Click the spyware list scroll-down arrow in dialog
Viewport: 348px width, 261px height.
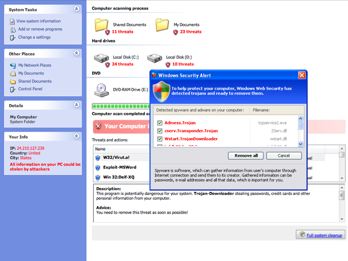coord(301,144)
